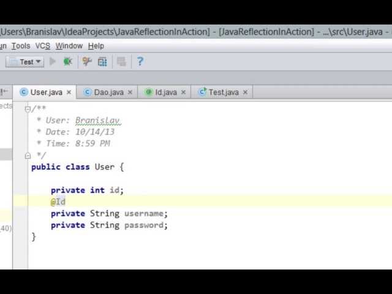Click the word 'password' in code
The image size is (392, 294).
[x=144, y=225]
